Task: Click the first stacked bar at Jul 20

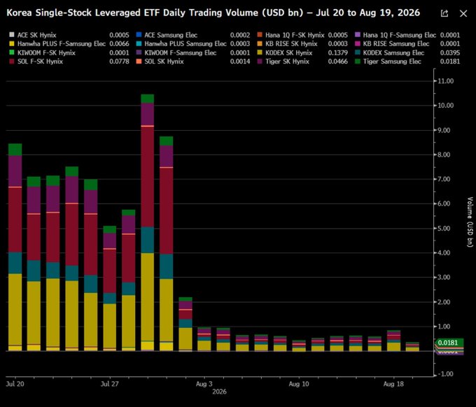Action: (x=15, y=247)
